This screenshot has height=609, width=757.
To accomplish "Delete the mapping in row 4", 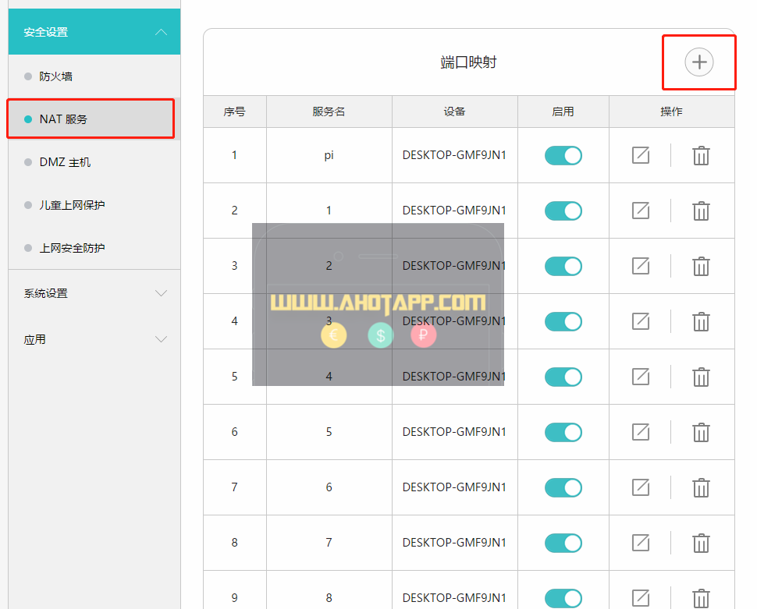I will pyautogui.click(x=701, y=322).
